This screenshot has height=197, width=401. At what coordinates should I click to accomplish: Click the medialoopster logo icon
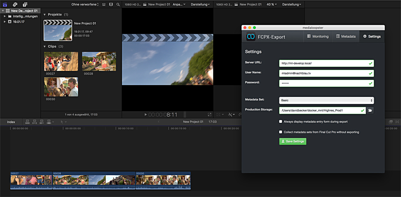coord(251,37)
